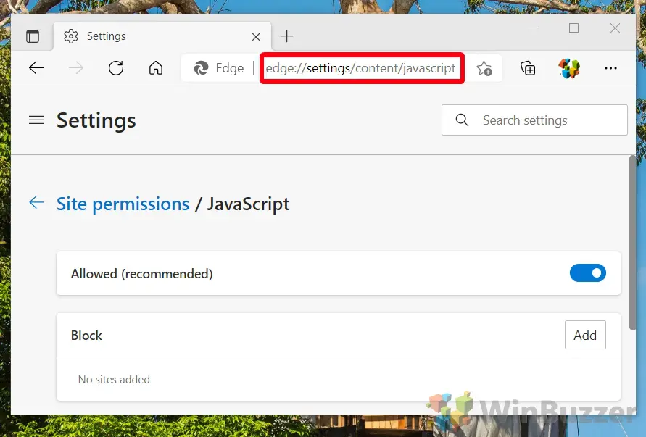Click the navigation Back arrow
This screenshot has width=646, height=437.
point(36,68)
